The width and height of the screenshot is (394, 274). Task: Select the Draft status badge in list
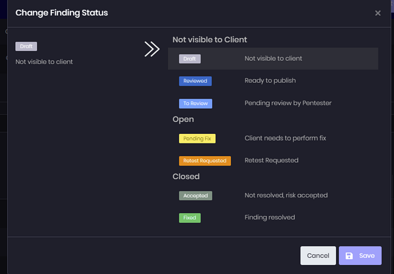pos(190,59)
